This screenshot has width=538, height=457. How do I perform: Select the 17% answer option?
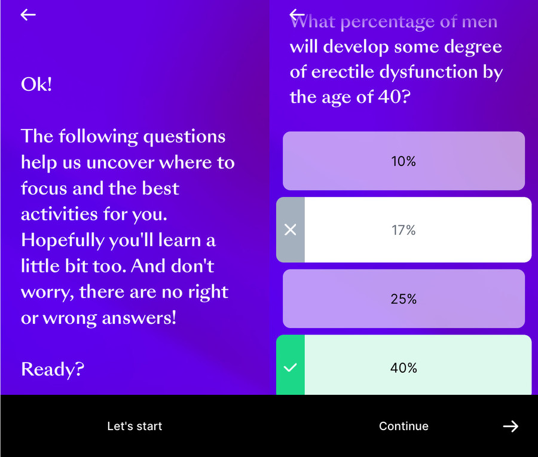(404, 230)
